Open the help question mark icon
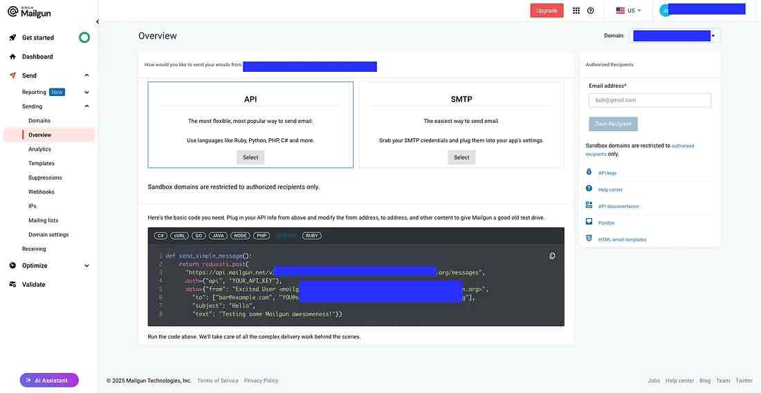The height and width of the screenshot is (393, 761). (591, 10)
